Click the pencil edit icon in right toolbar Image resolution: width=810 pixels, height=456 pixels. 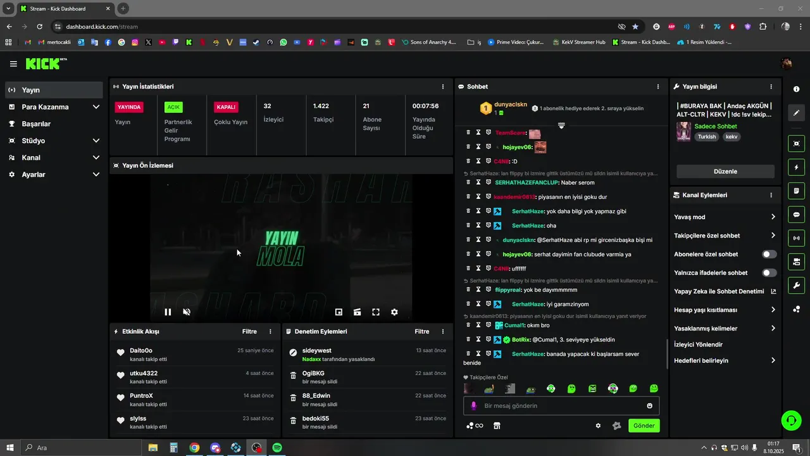click(x=797, y=113)
